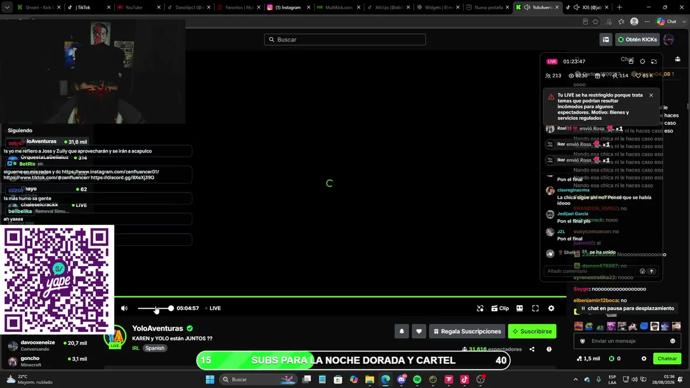
Task: View channel points showing 1,5 mil
Action: tap(588, 358)
